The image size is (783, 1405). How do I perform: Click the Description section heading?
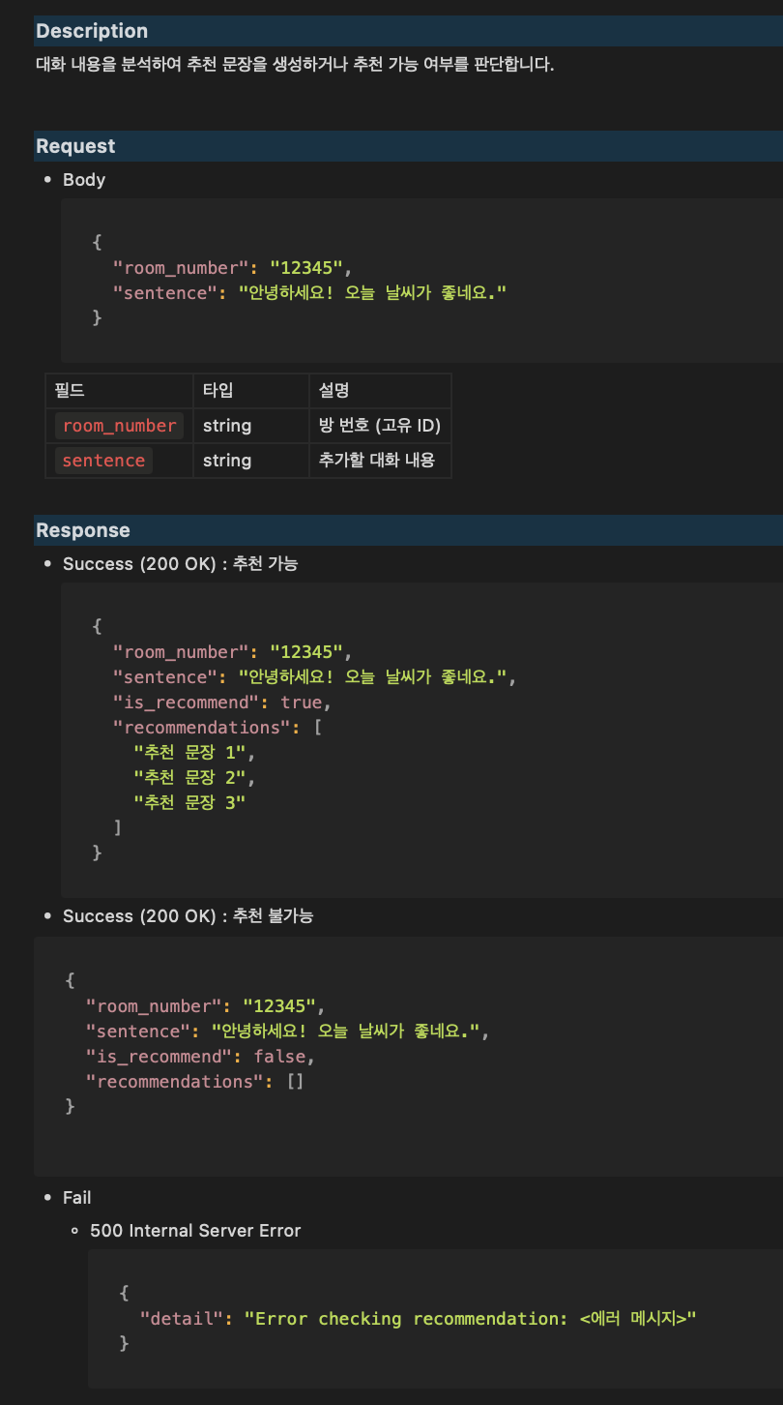tap(92, 31)
